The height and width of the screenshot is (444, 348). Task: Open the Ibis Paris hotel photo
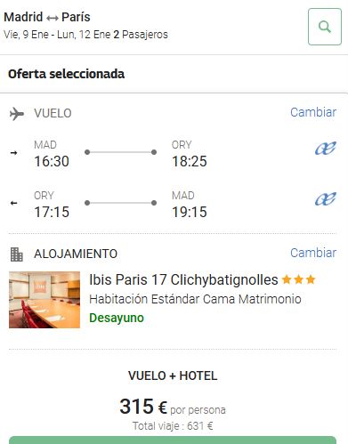click(x=45, y=300)
